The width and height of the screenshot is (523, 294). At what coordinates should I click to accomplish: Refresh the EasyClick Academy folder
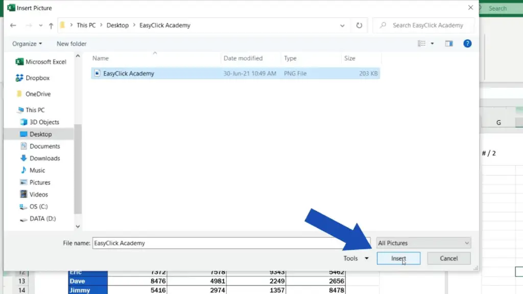[359, 26]
